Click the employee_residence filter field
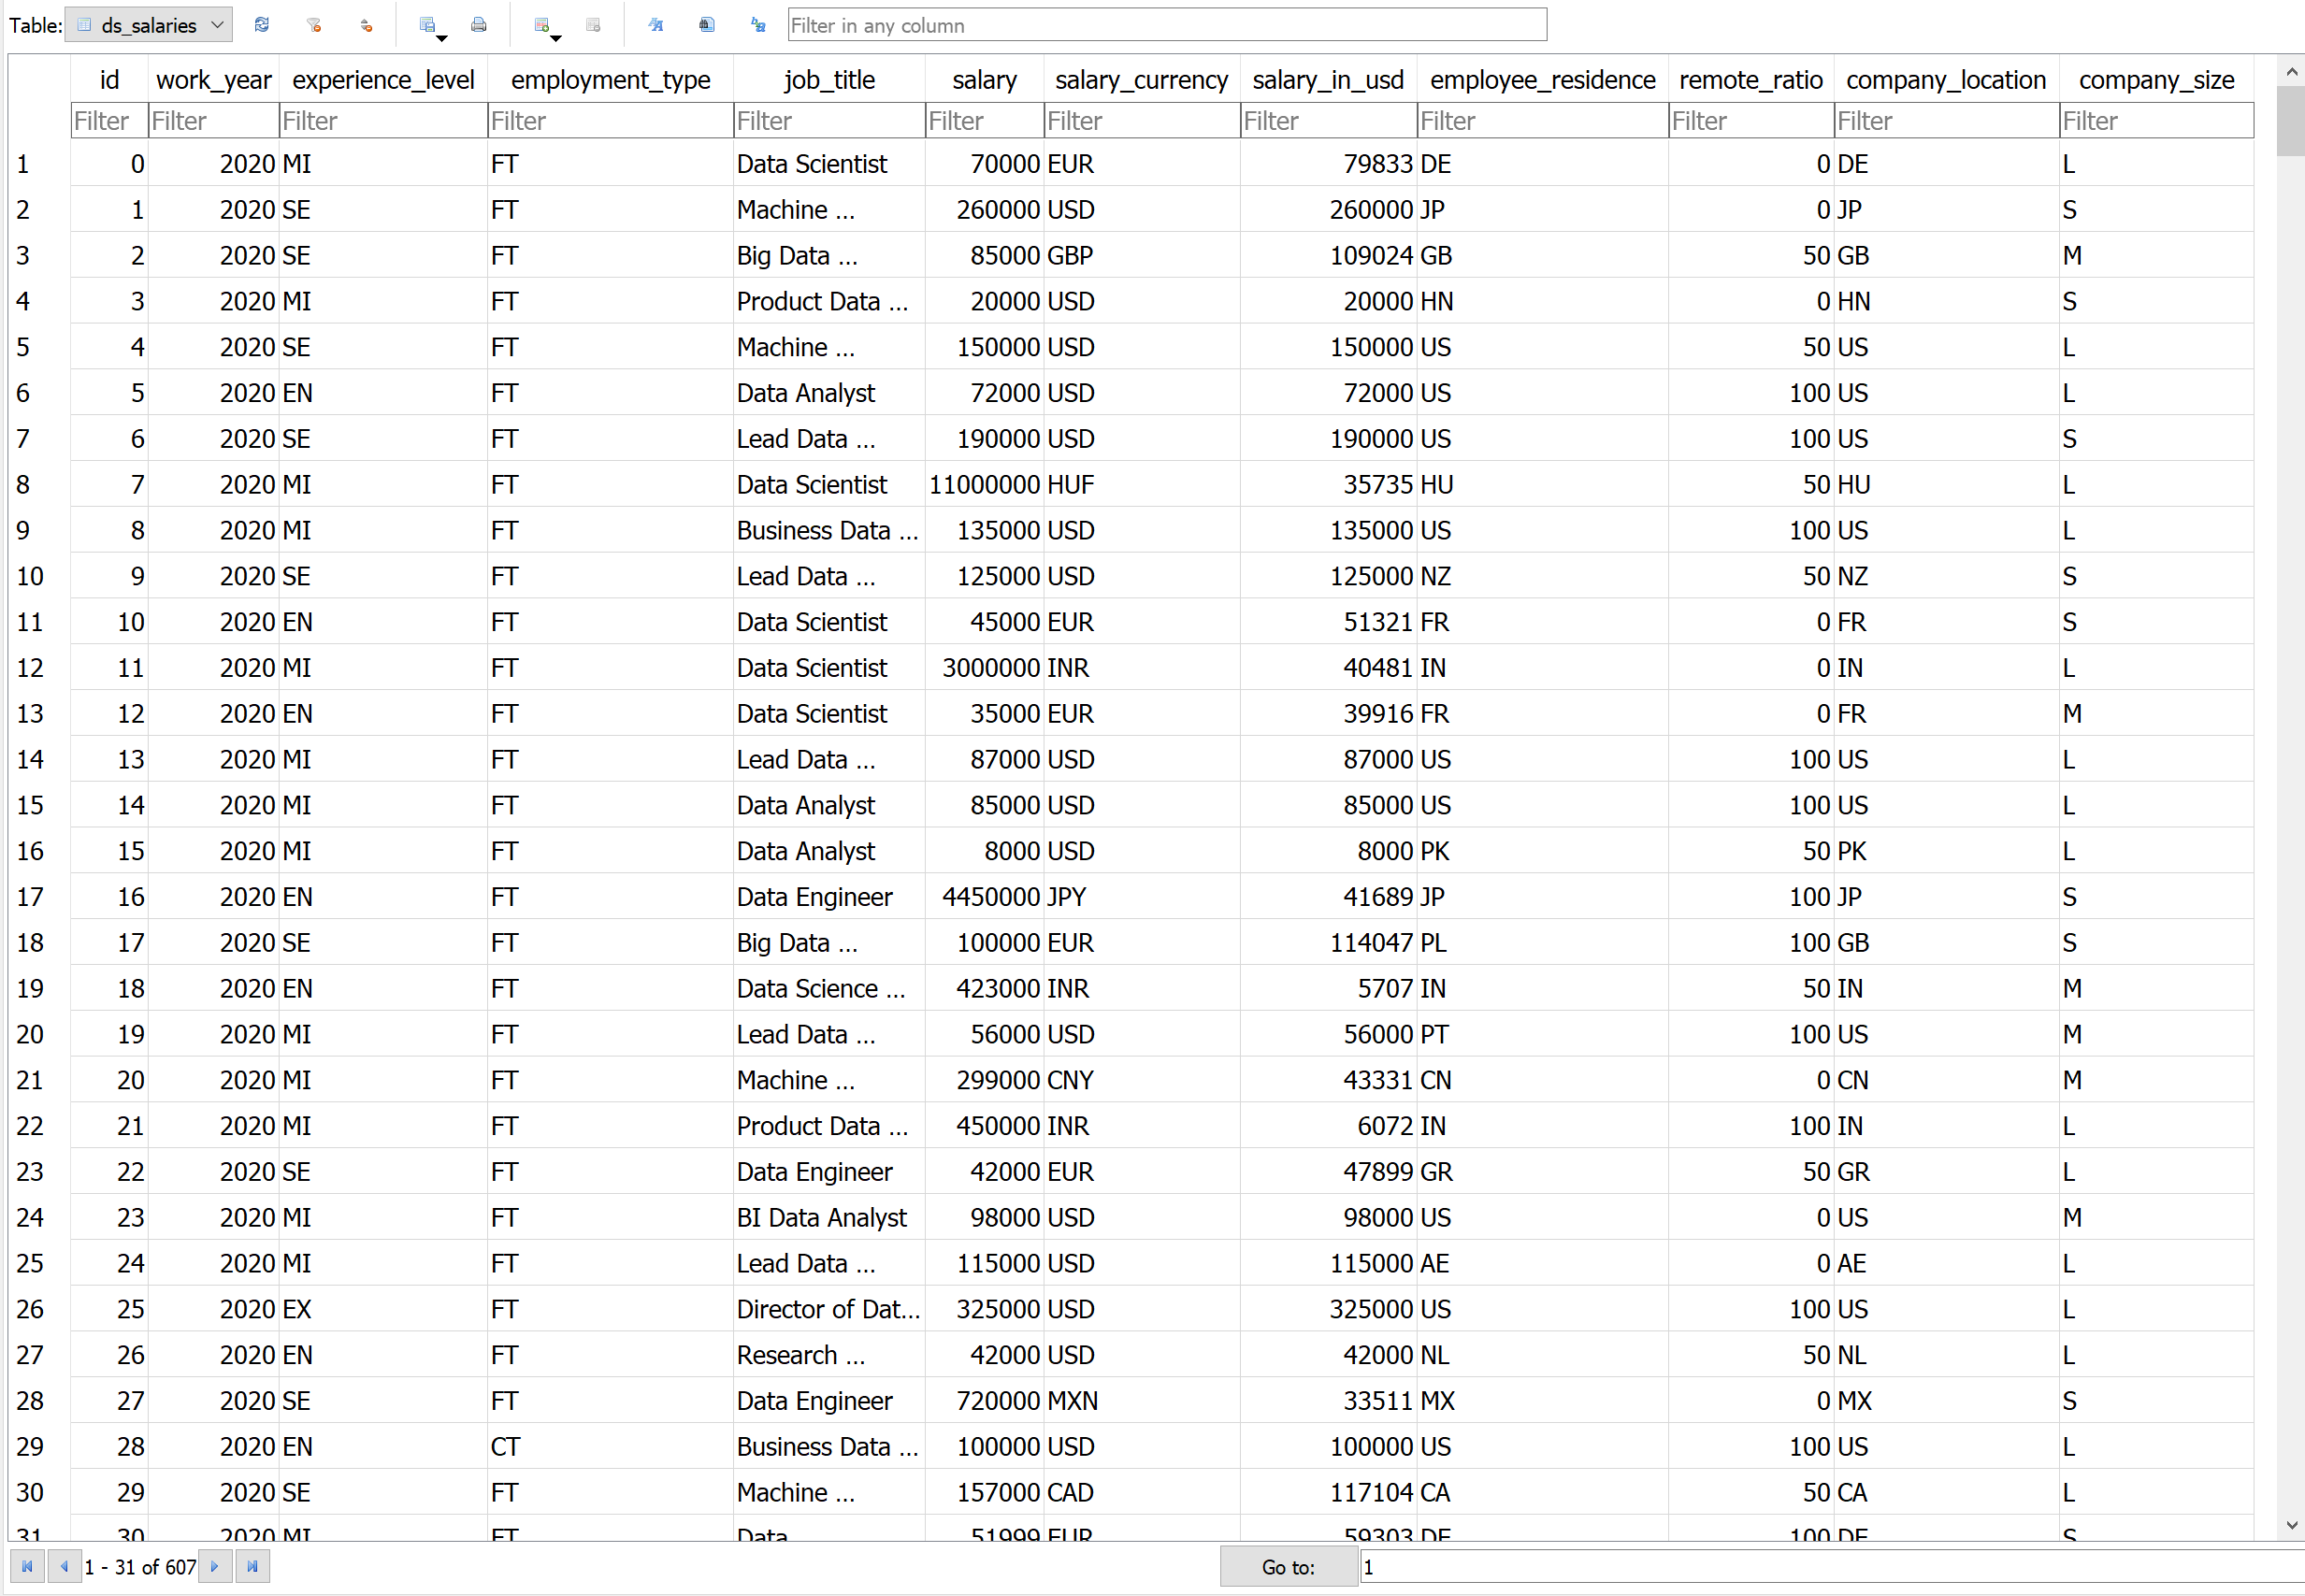The width and height of the screenshot is (2305, 1596). coord(1543,121)
